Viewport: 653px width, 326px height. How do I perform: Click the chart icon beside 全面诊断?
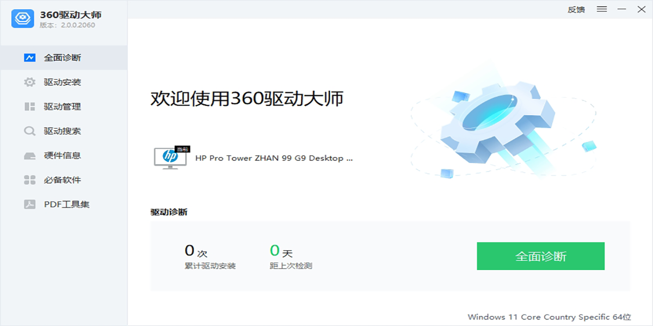(29, 58)
